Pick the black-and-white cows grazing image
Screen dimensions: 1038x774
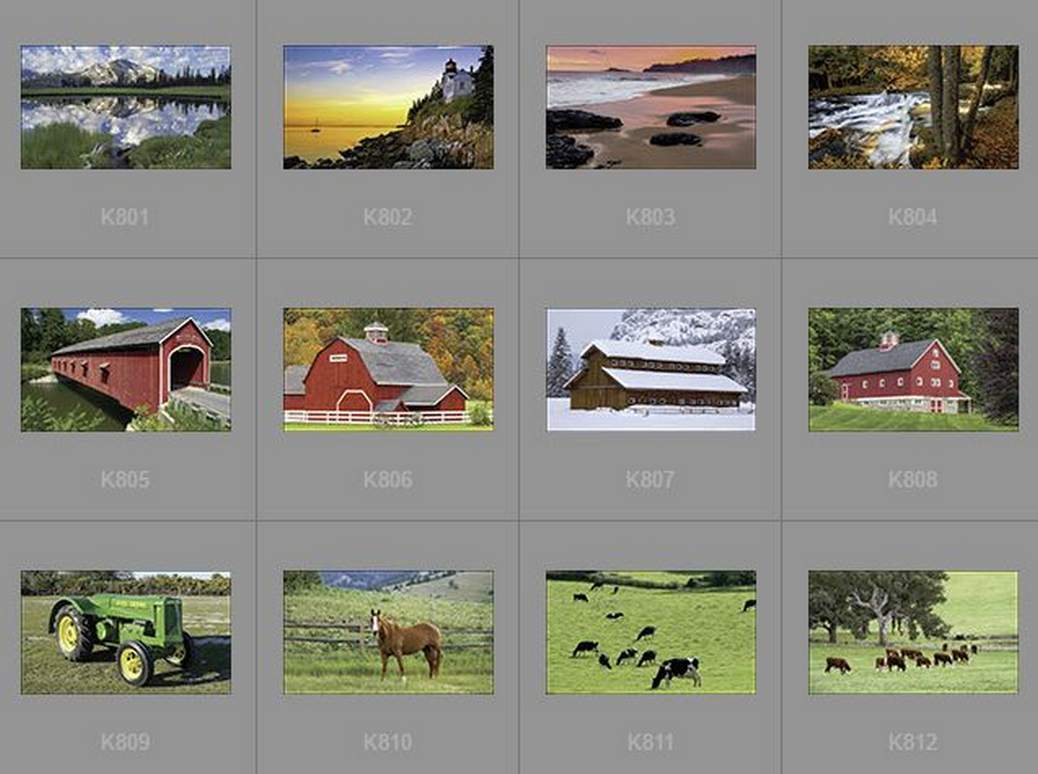pos(650,632)
